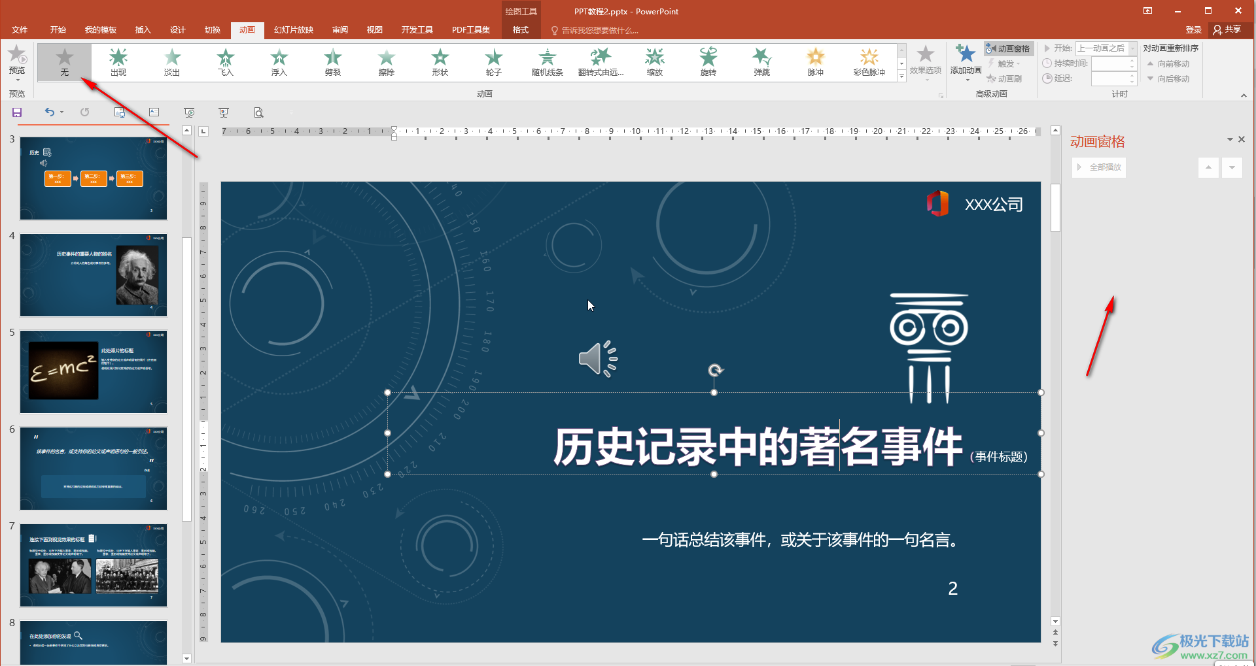
Task: Apply the 形状 (Shape) animation
Action: point(440,63)
